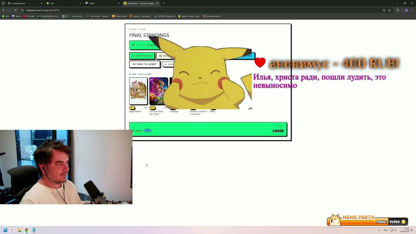
Task: Switch to the Kick browser tab
Action: point(63,3)
